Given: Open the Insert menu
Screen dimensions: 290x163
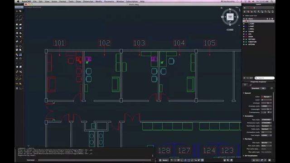Looking at the screenshot, I should point(54,1).
